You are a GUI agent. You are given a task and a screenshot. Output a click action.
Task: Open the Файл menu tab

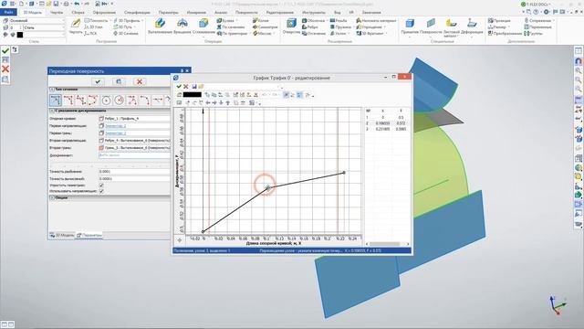click(x=8, y=12)
